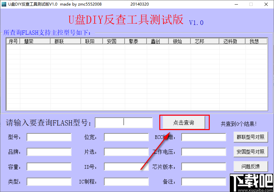Click the 工作电压 voltage field
The height and width of the screenshot is (192, 274).
click(203, 152)
